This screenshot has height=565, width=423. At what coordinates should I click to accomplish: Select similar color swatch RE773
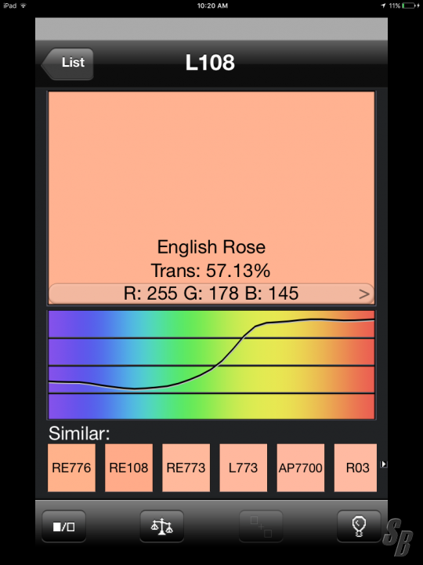pos(186,468)
